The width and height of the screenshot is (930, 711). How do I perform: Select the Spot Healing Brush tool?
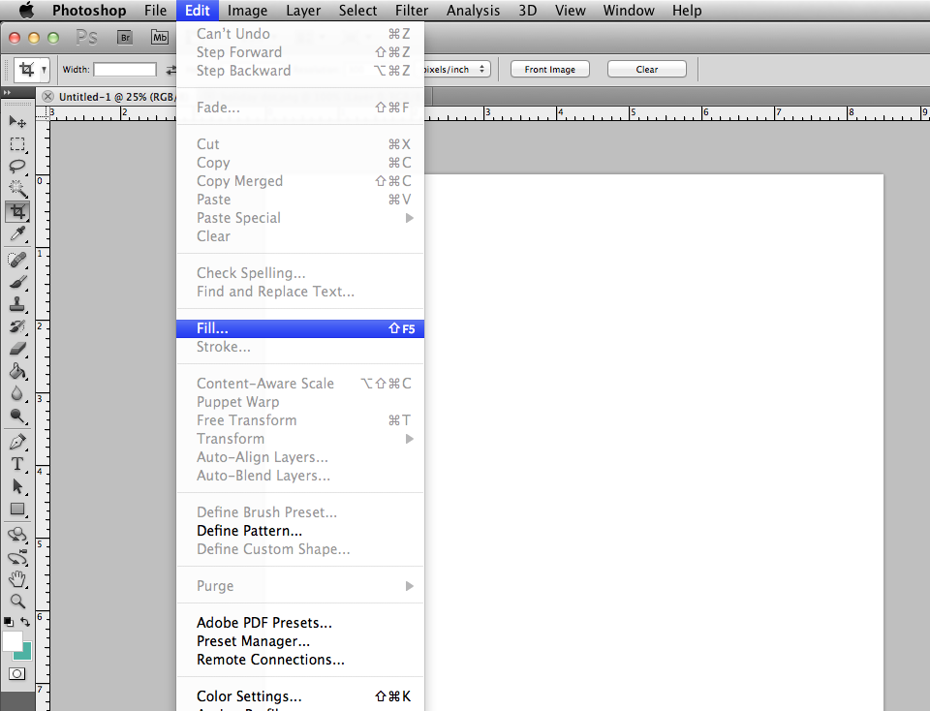click(17, 260)
